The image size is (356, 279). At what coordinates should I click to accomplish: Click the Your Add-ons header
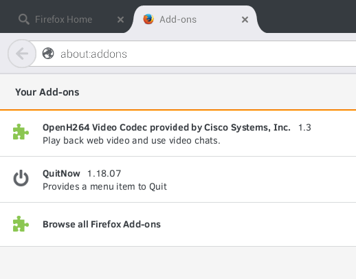coord(47,92)
